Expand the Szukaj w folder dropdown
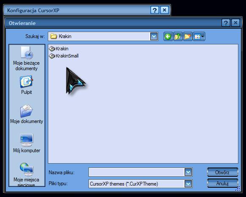246x197 pixels. (x=154, y=37)
